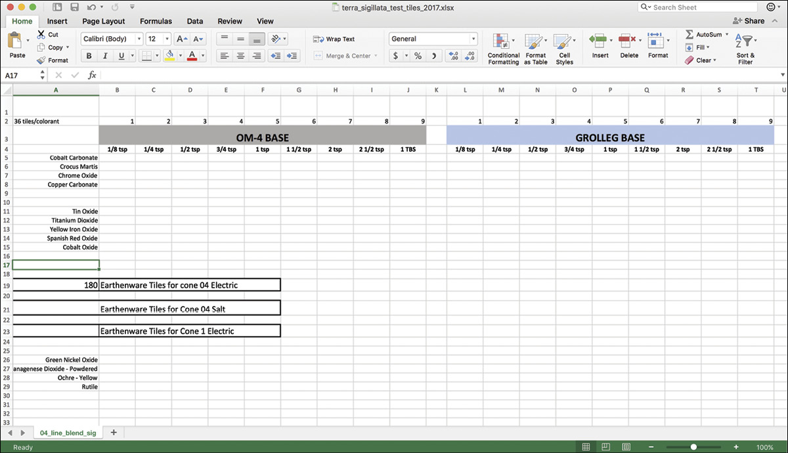Screen dimensions: 788x453
Task: Toggle Wrap Text
Action: [334, 39]
